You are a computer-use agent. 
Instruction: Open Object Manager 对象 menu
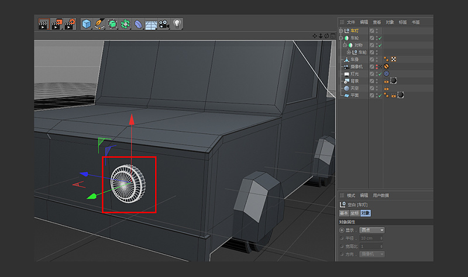(x=390, y=22)
